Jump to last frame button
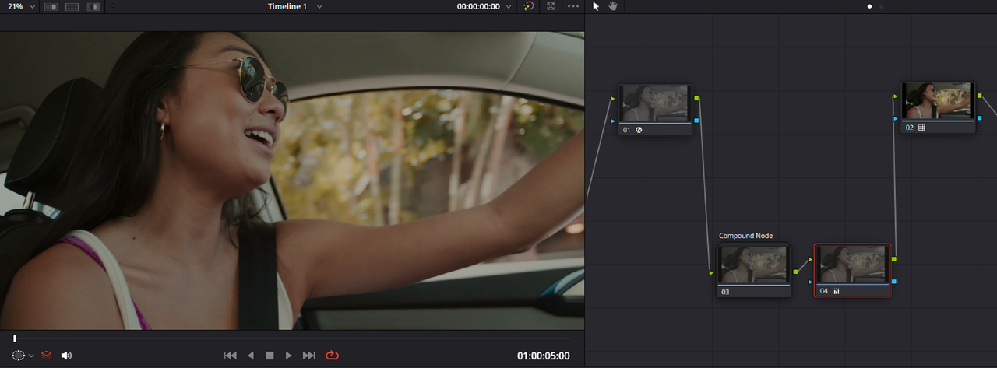 (309, 356)
